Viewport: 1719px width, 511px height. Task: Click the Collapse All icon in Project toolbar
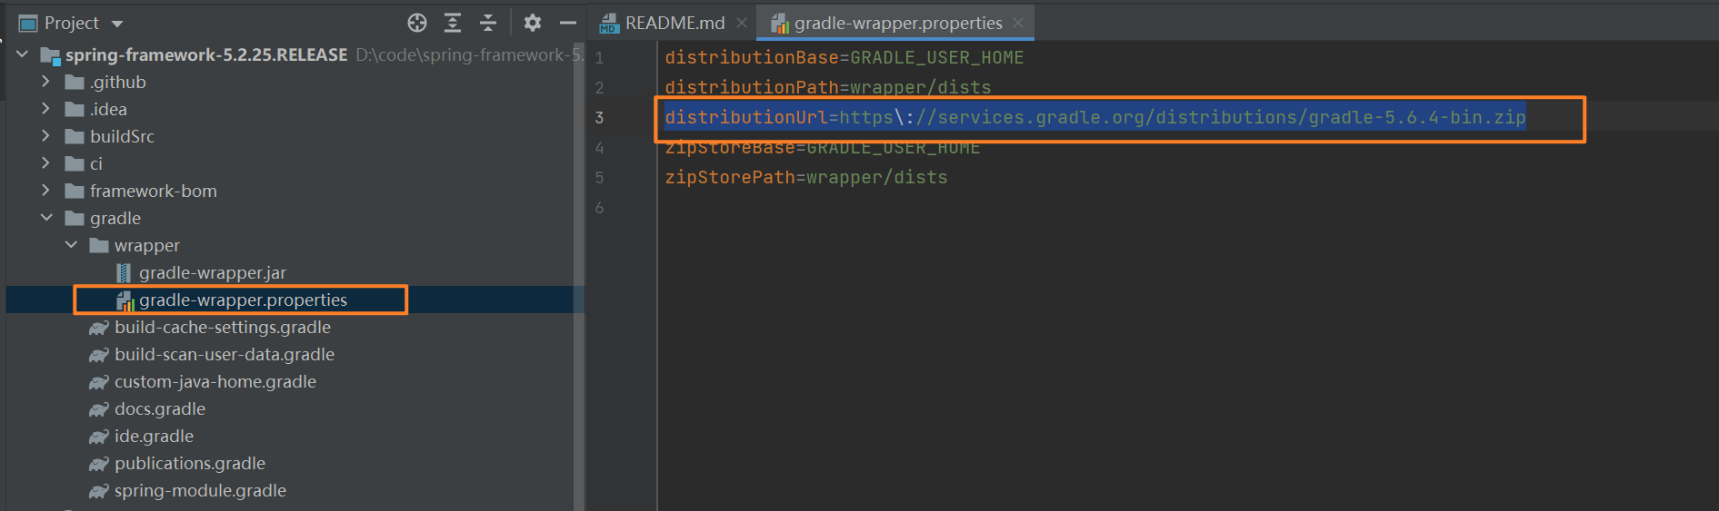pyautogui.click(x=488, y=23)
